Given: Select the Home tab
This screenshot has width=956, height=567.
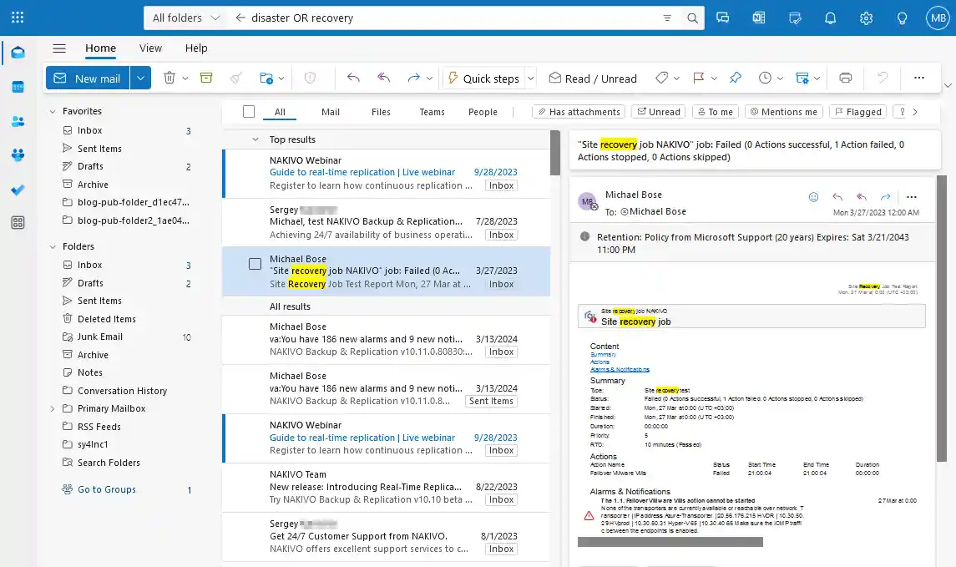Looking at the screenshot, I should (100, 48).
